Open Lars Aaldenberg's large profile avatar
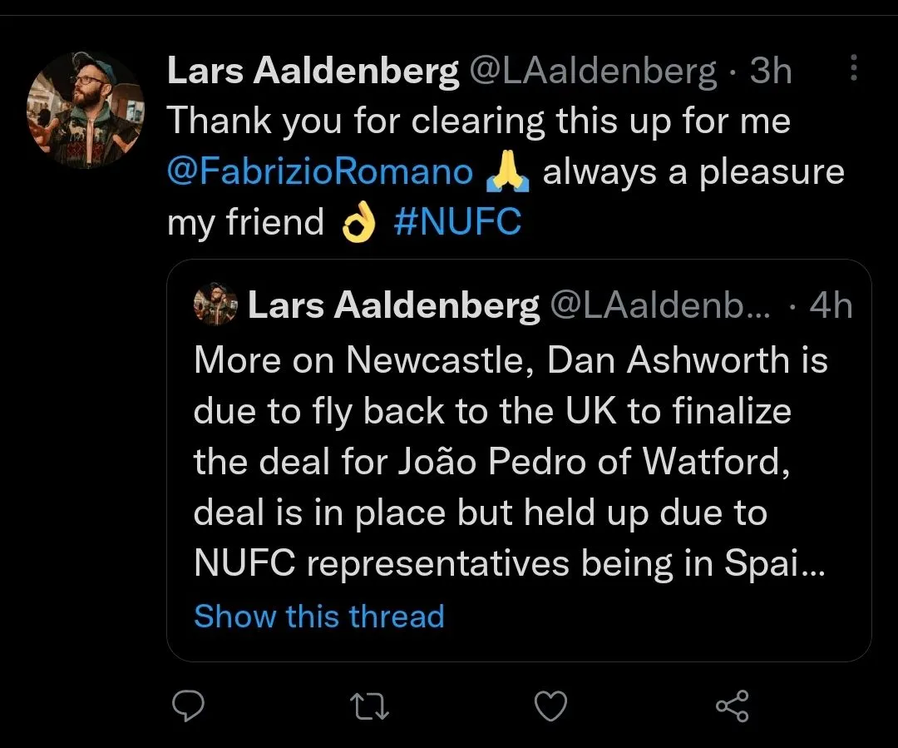 [86, 111]
